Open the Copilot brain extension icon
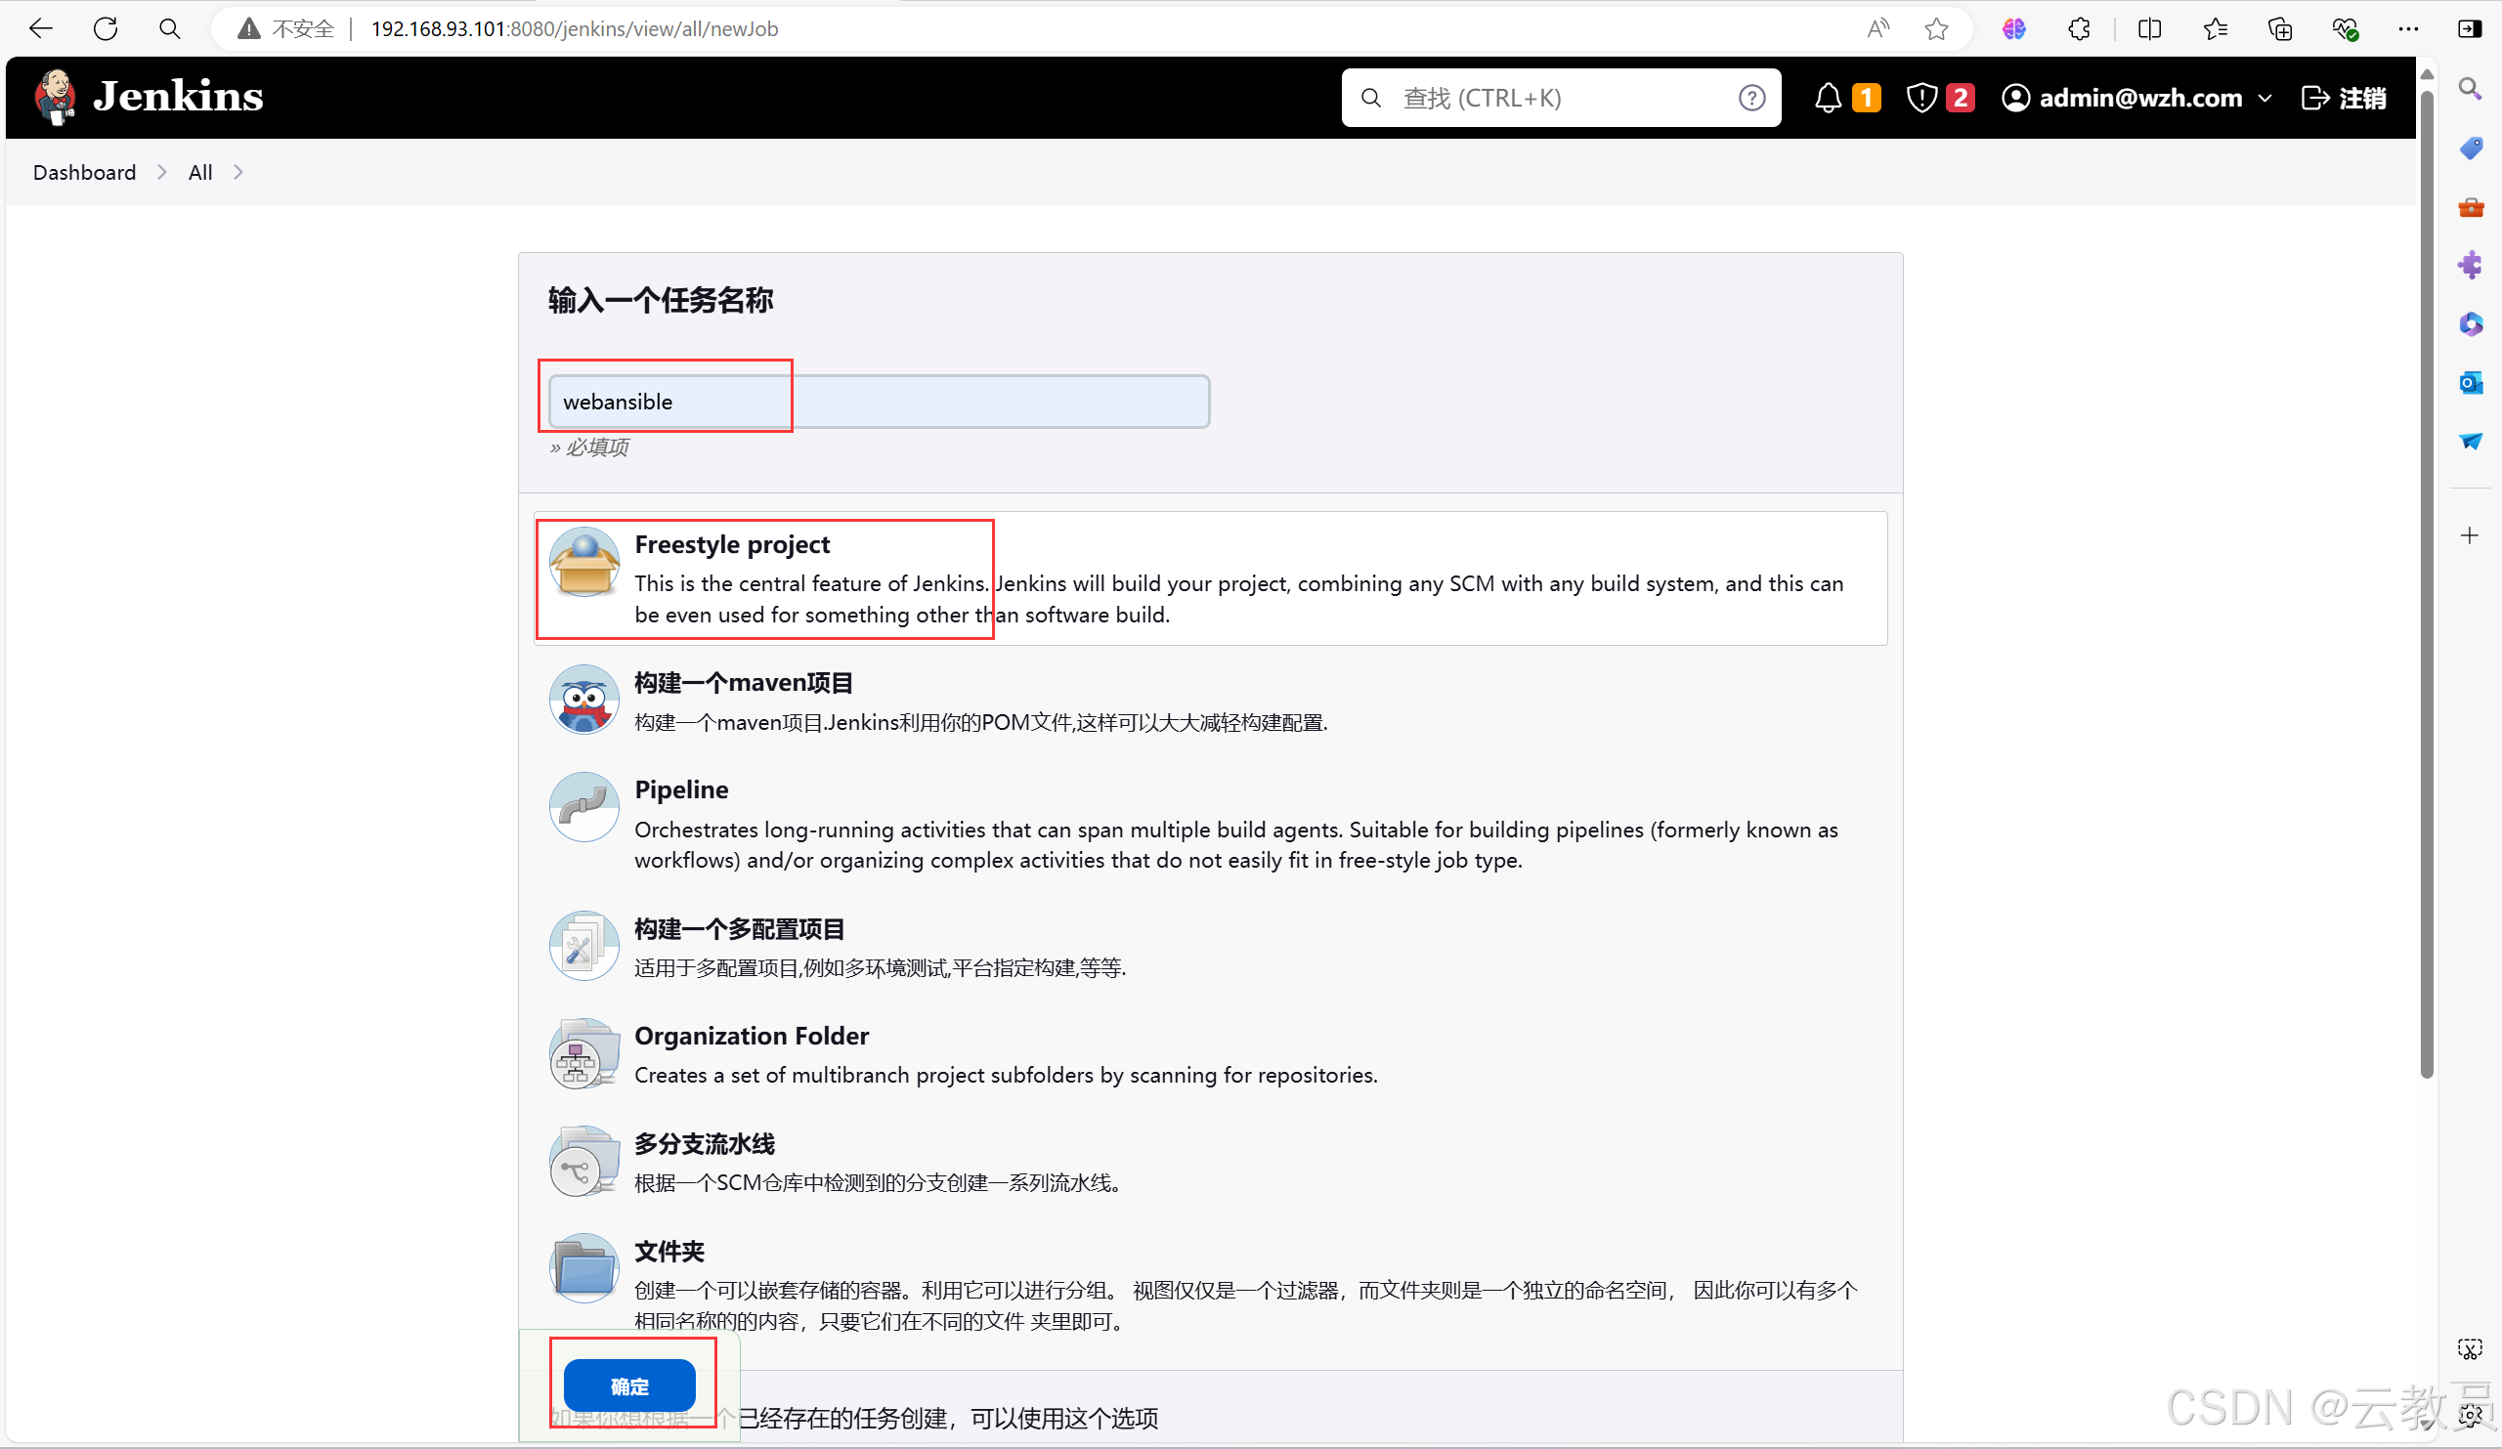Screen dimensions: 2502x1449 (2013, 28)
